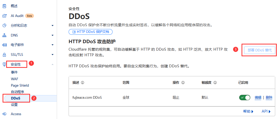277x119 pixels.
Task: Open the Page Shield item
Action: [x=20, y=85]
